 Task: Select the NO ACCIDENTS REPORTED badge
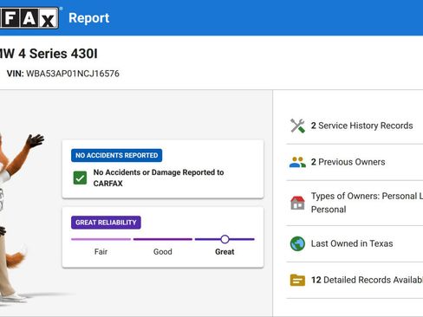[117, 155]
